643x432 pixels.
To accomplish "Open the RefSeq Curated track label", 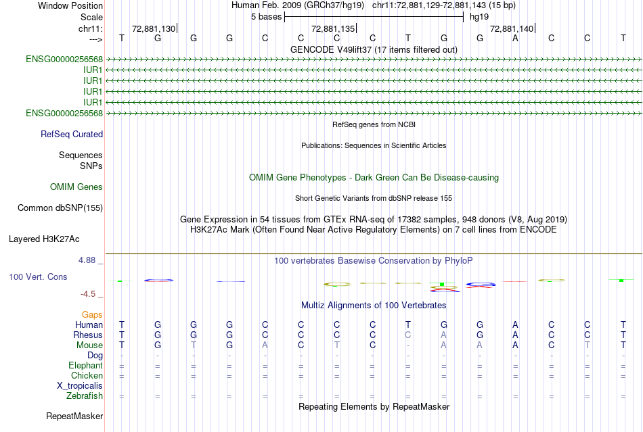I will pyautogui.click(x=72, y=135).
